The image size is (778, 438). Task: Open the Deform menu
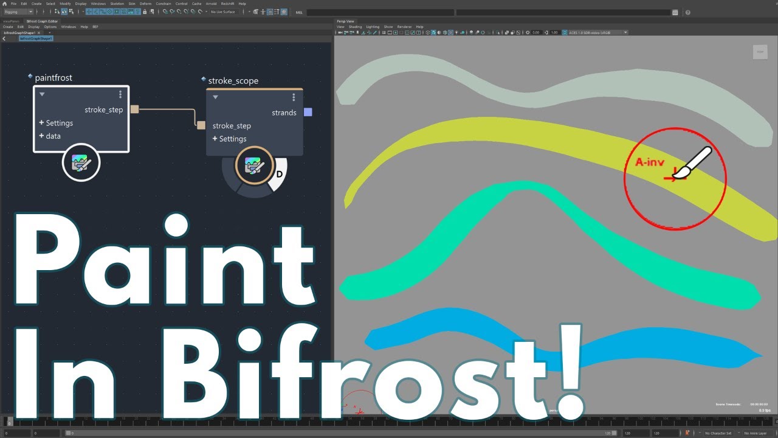[x=146, y=4]
